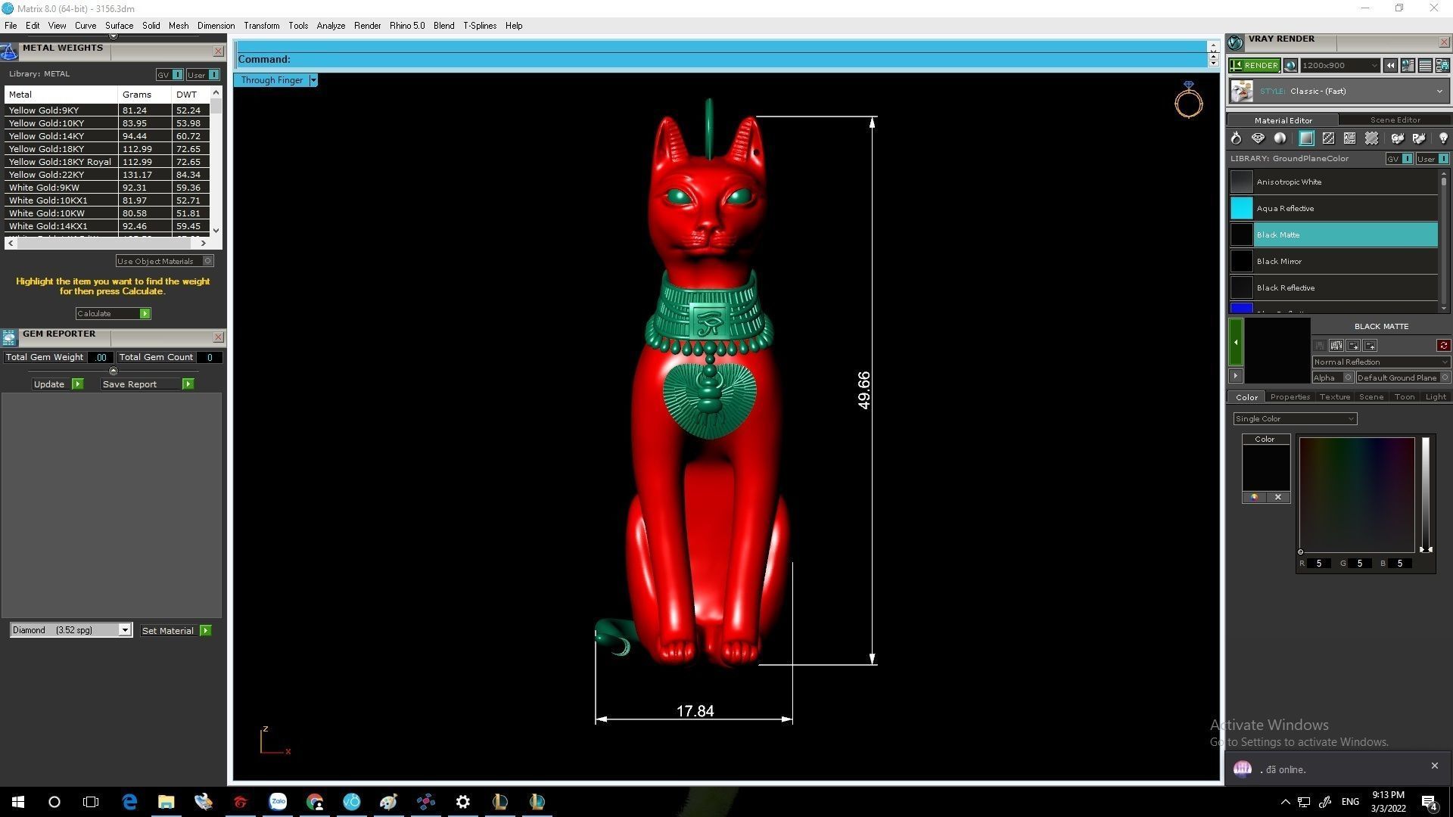
Task: Open the G bunny material category
Action: [1397, 138]
